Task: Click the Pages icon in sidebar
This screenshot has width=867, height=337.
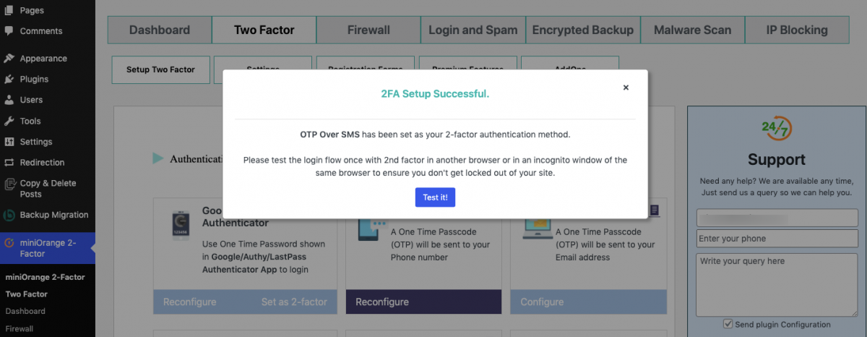Action: [9, 10]
